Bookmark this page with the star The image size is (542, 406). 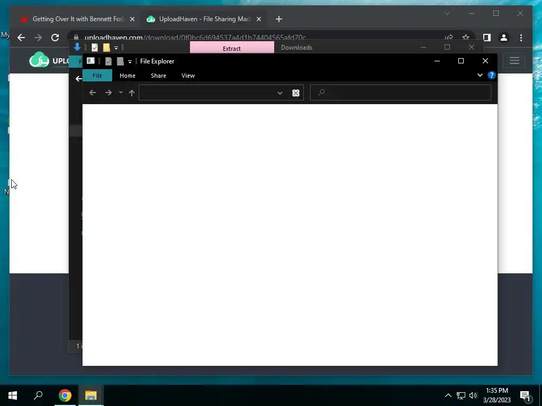coord(466,38)
